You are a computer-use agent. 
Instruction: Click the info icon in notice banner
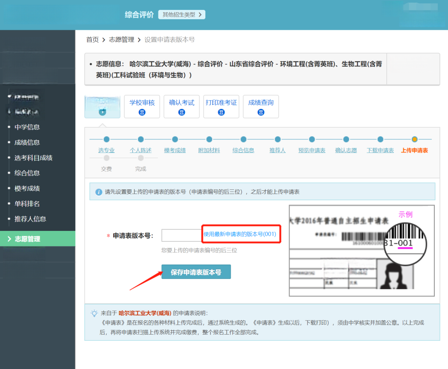click(x=99, y=192)
